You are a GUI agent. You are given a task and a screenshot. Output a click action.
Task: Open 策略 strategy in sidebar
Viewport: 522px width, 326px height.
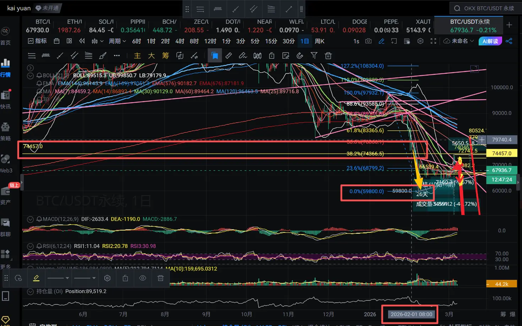[x=5, y=131]
